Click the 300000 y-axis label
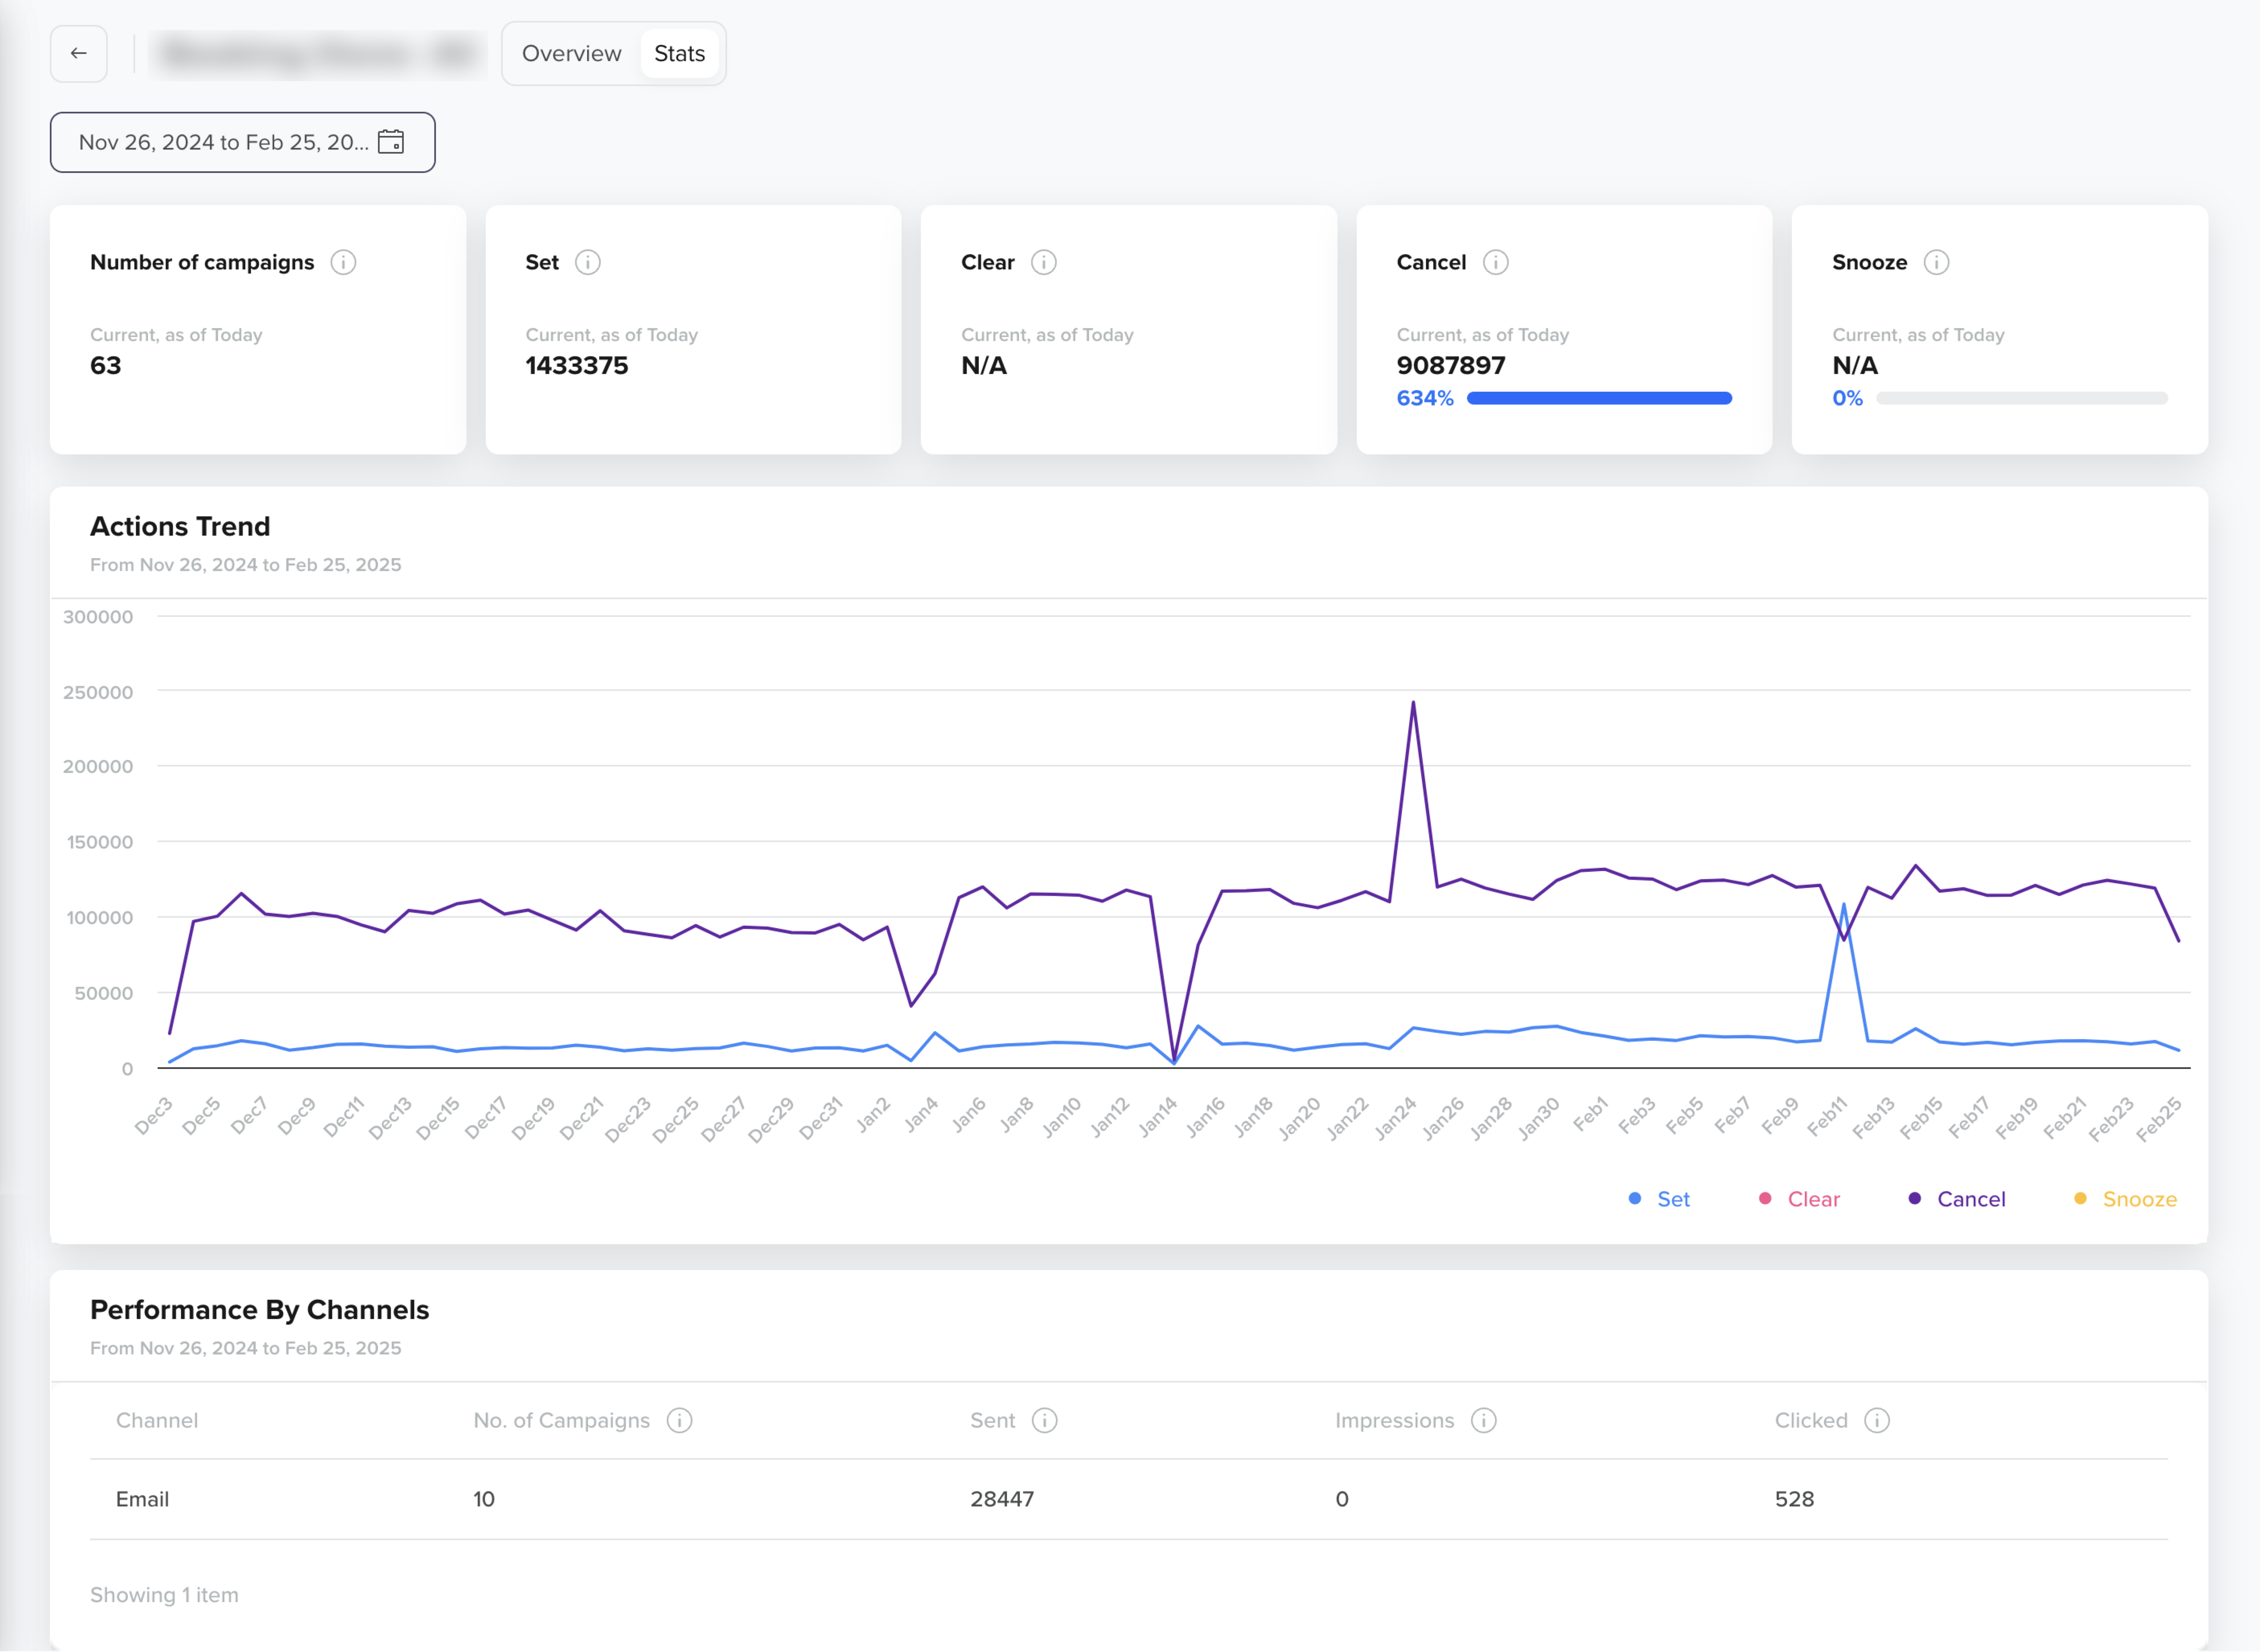Screen dimensions: 2260x1652 pyautogui.click(x=98, y=617)
